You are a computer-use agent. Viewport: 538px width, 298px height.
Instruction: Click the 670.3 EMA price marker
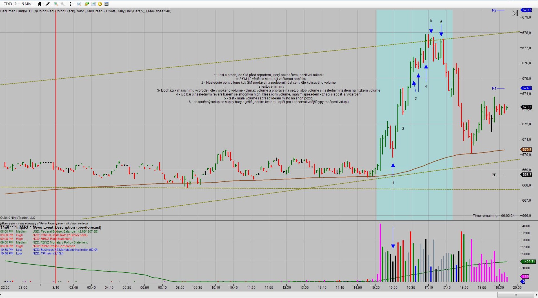point(527,150)
